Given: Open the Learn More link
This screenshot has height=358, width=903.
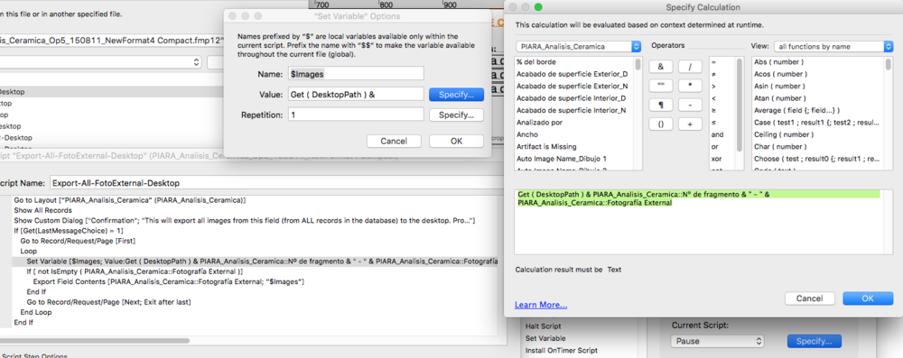Looking at the screenshot, I should coord(541,305).
